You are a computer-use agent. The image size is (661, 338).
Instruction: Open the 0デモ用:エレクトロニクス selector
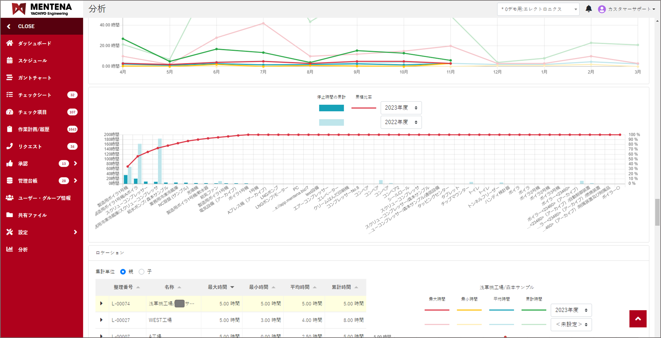coord(538,9)
